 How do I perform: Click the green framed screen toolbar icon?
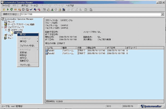[86, 10]
